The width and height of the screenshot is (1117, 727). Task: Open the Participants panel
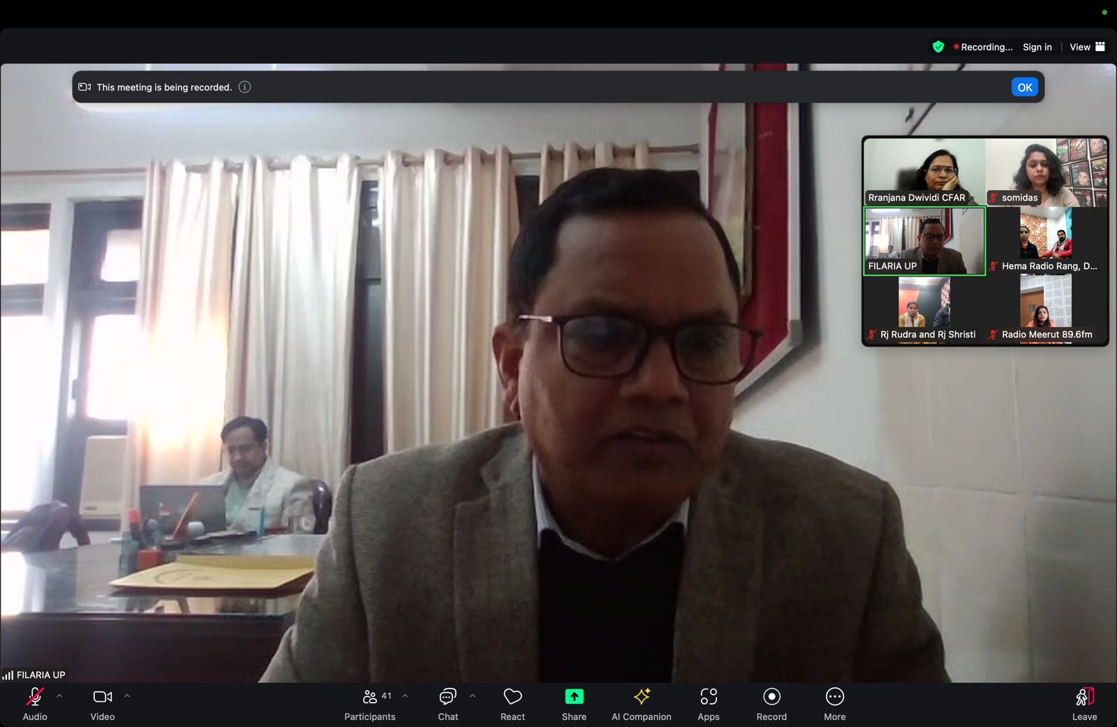point(370,703)
